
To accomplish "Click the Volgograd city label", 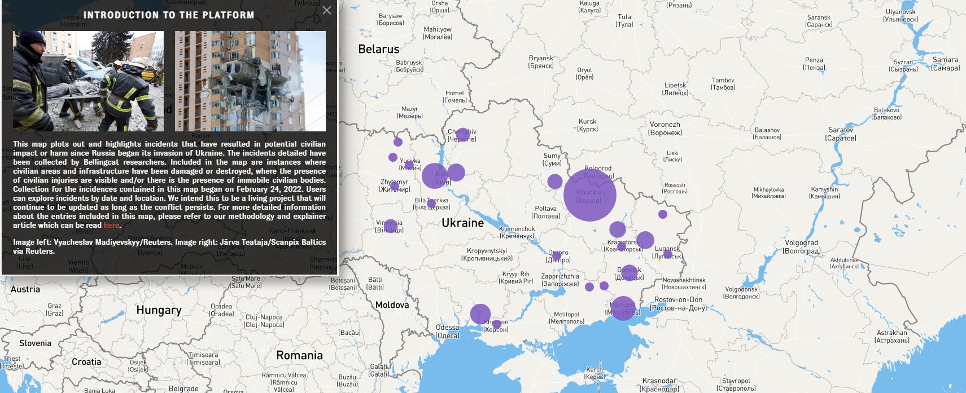I will [801, 247].
